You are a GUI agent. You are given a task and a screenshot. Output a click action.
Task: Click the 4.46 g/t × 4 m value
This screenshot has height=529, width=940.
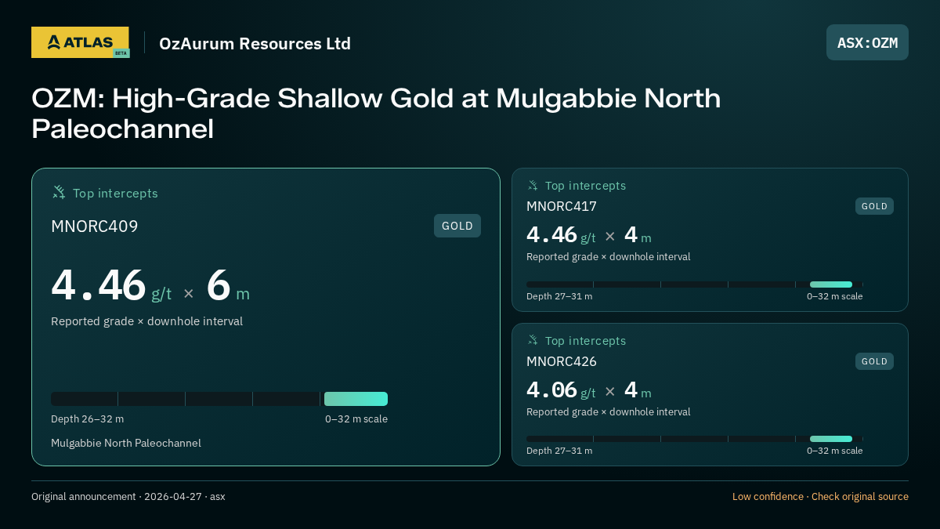(589, 234)
